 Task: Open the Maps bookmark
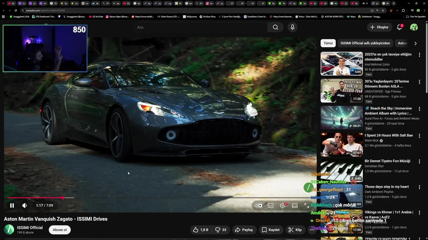[x=351, y=16]
